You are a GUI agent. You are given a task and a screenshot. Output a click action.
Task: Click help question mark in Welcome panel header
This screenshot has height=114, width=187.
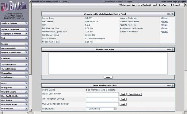pyautogui.click(x=173, y=14)
